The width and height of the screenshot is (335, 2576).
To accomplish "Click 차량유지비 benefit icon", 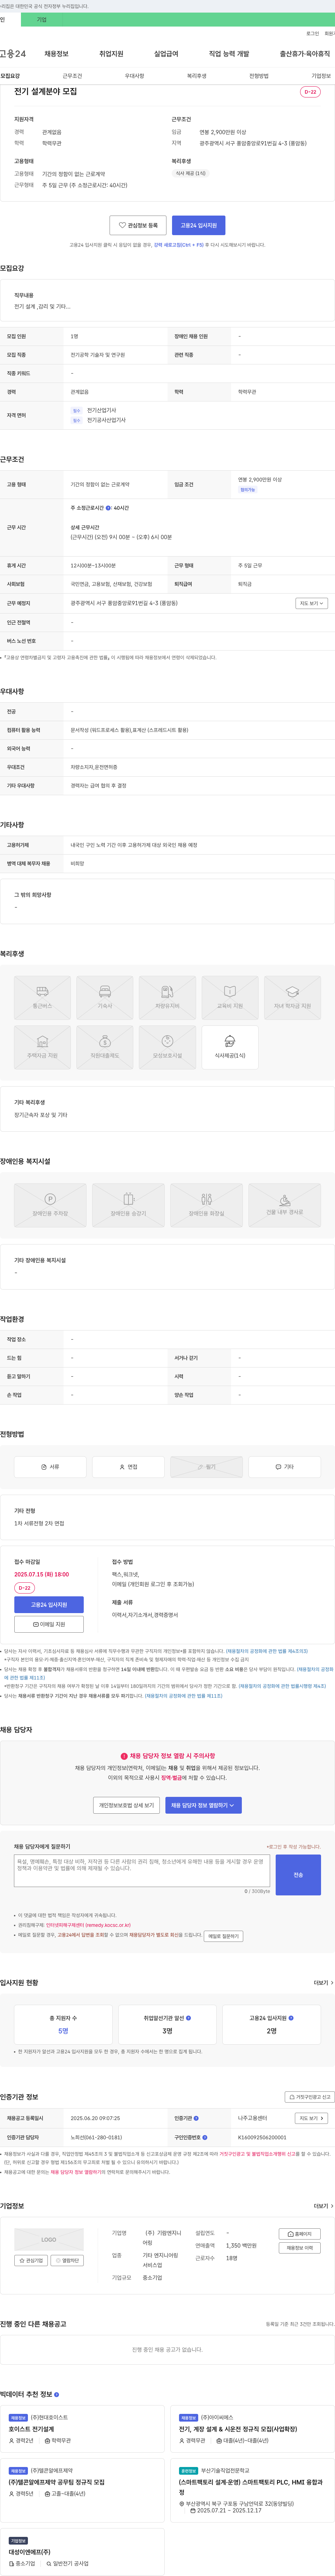I will [x=167, y=997].
